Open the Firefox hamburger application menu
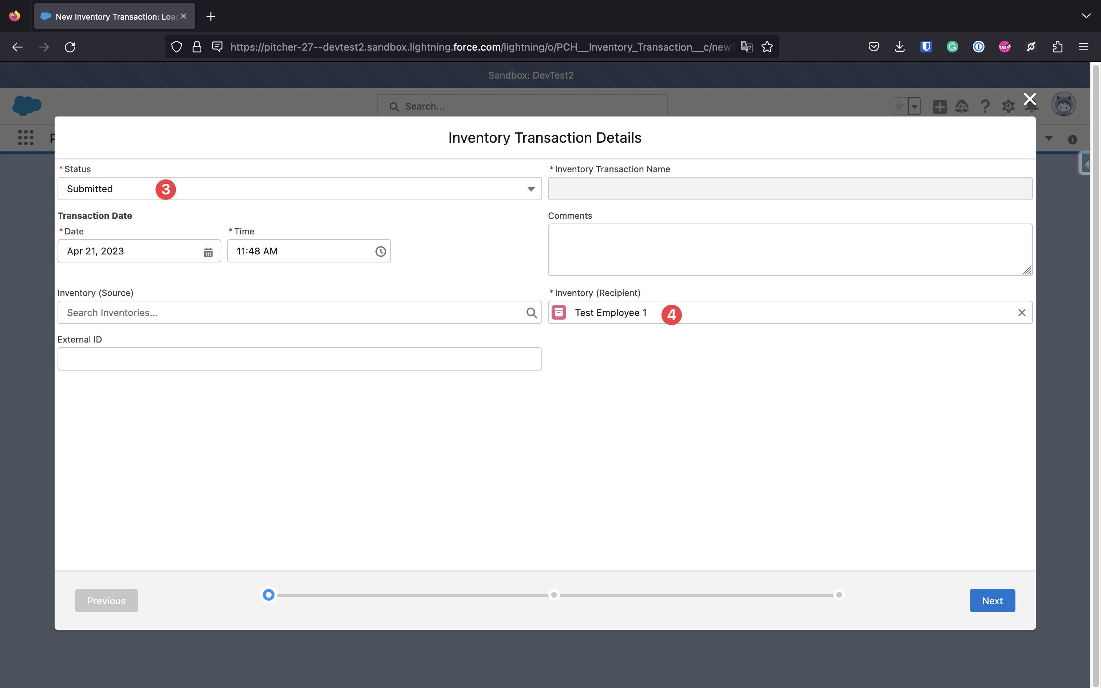 tap(1083, 47)
